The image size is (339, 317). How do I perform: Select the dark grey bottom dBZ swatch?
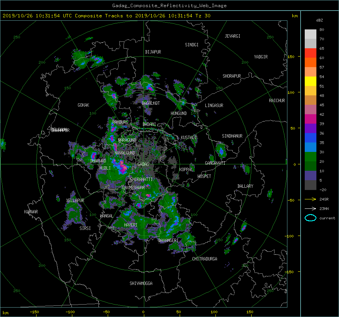coord(310,185)
